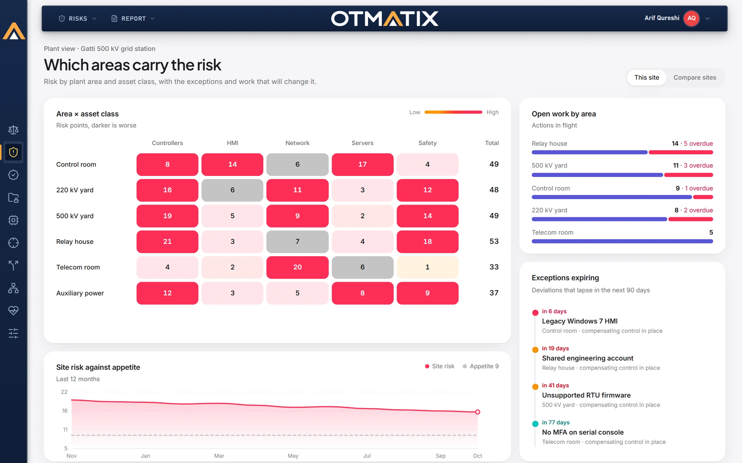Switch to This site view
742x463 pixels.
click(647, 78)
